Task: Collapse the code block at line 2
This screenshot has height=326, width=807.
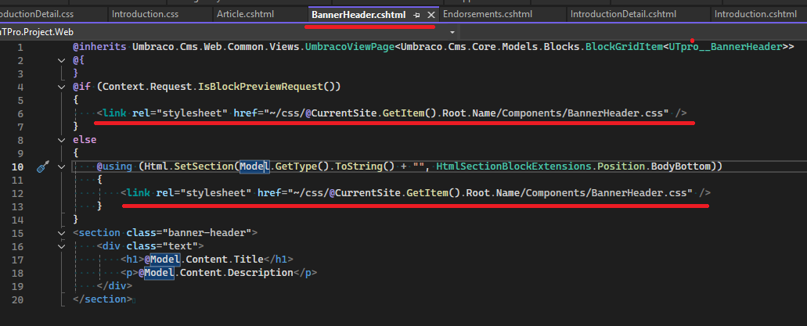Action: (62, 61)
